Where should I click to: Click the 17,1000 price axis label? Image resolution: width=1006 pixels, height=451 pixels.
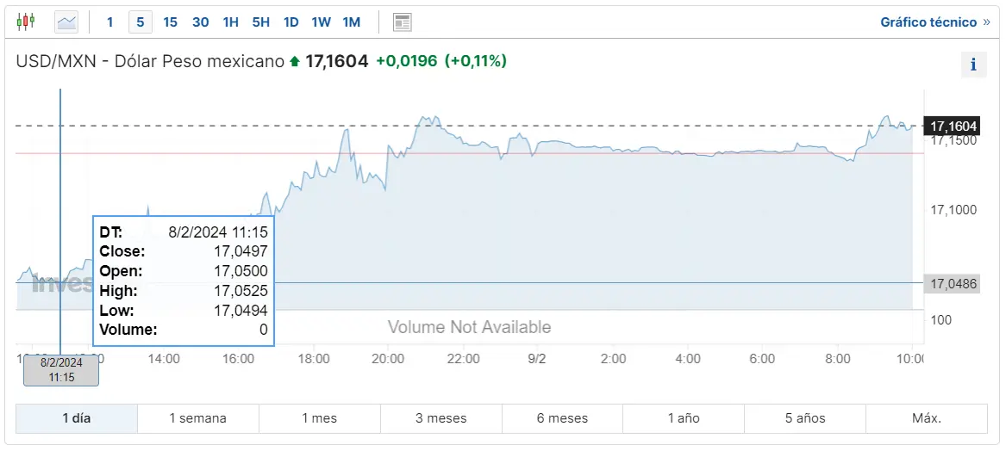coord(952,210)
